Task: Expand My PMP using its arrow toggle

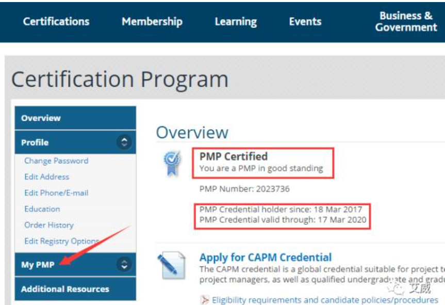Action: [124, 264]
